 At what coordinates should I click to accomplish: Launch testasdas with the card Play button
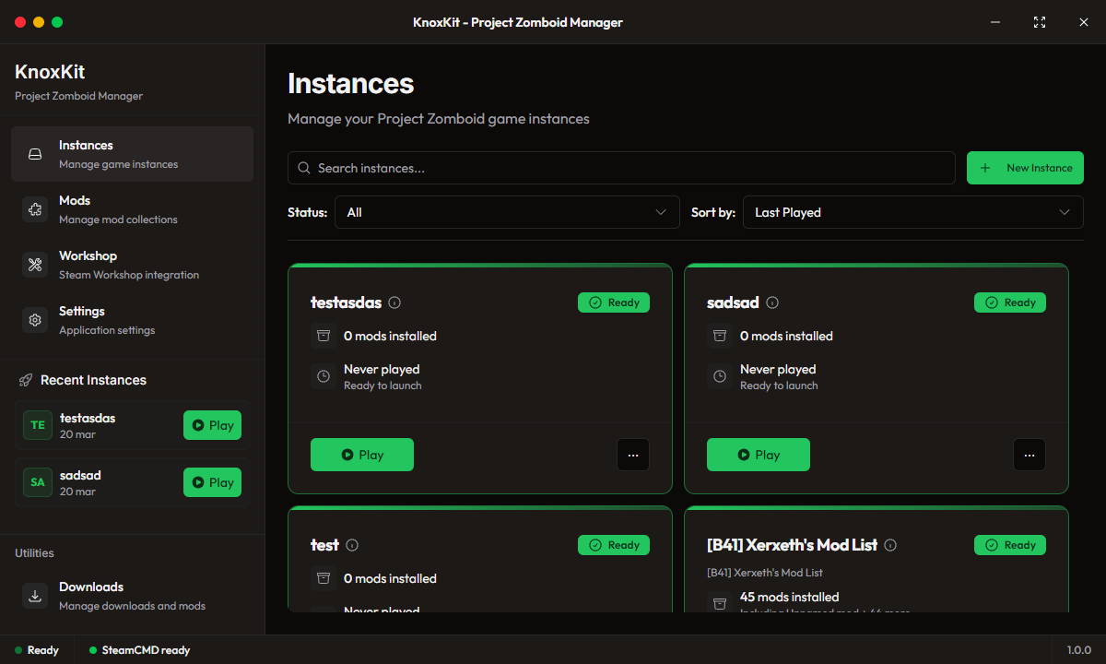362,455
